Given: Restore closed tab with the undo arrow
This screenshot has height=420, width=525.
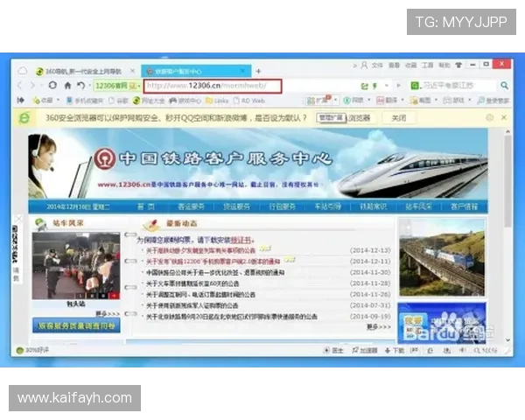Looking at the screenshot, I should (x=80, y=86).
